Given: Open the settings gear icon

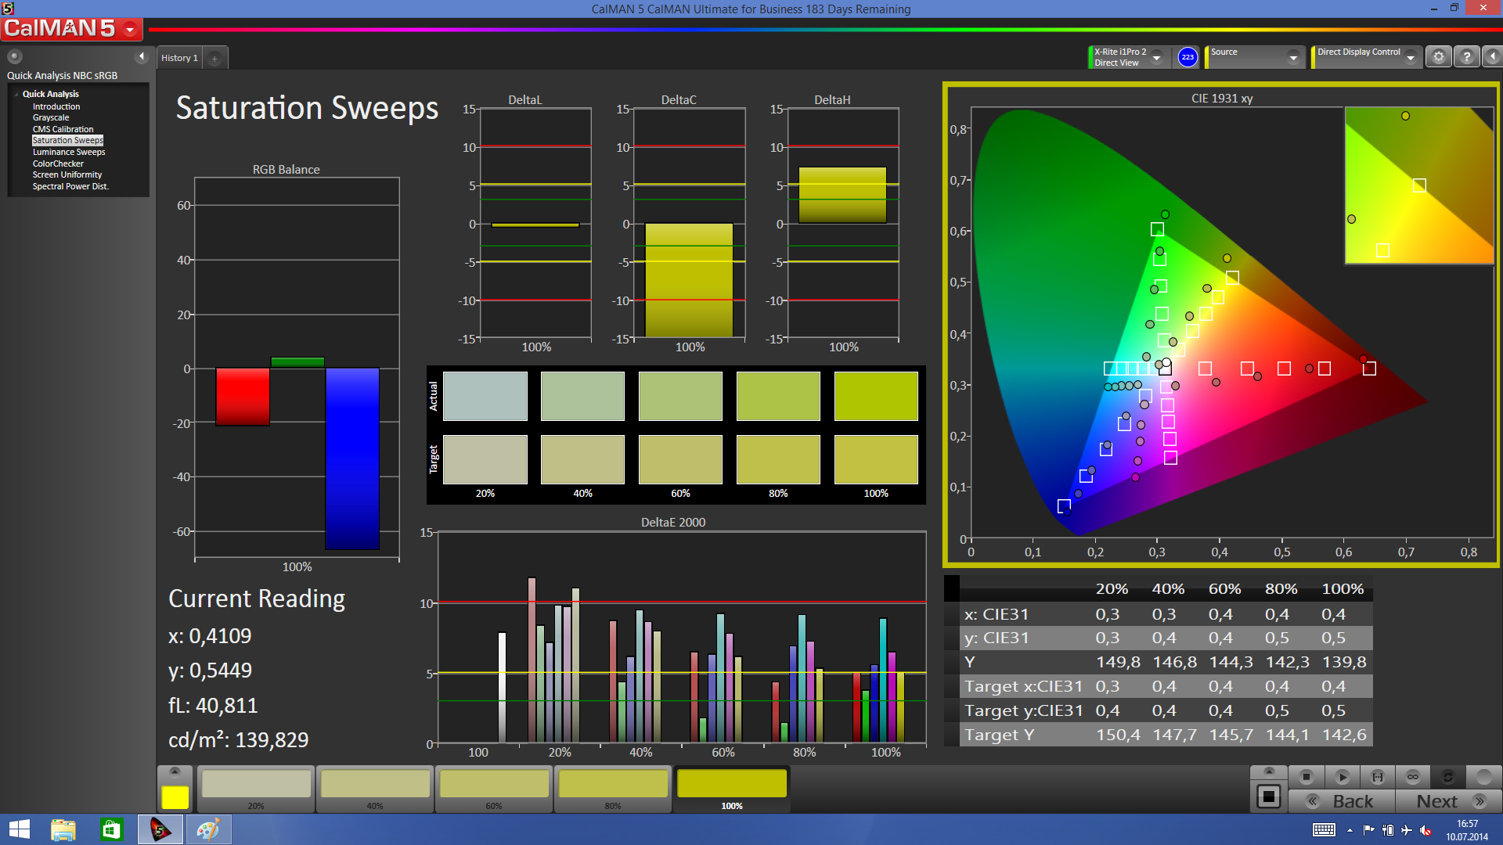Looking at the screenshot, I should pos(1439,57).
